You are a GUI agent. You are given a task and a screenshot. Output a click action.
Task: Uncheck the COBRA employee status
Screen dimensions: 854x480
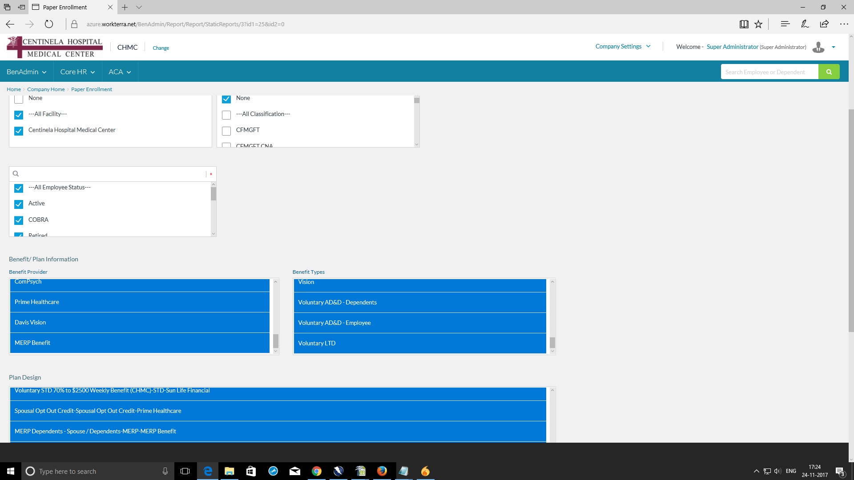[19, 220]
